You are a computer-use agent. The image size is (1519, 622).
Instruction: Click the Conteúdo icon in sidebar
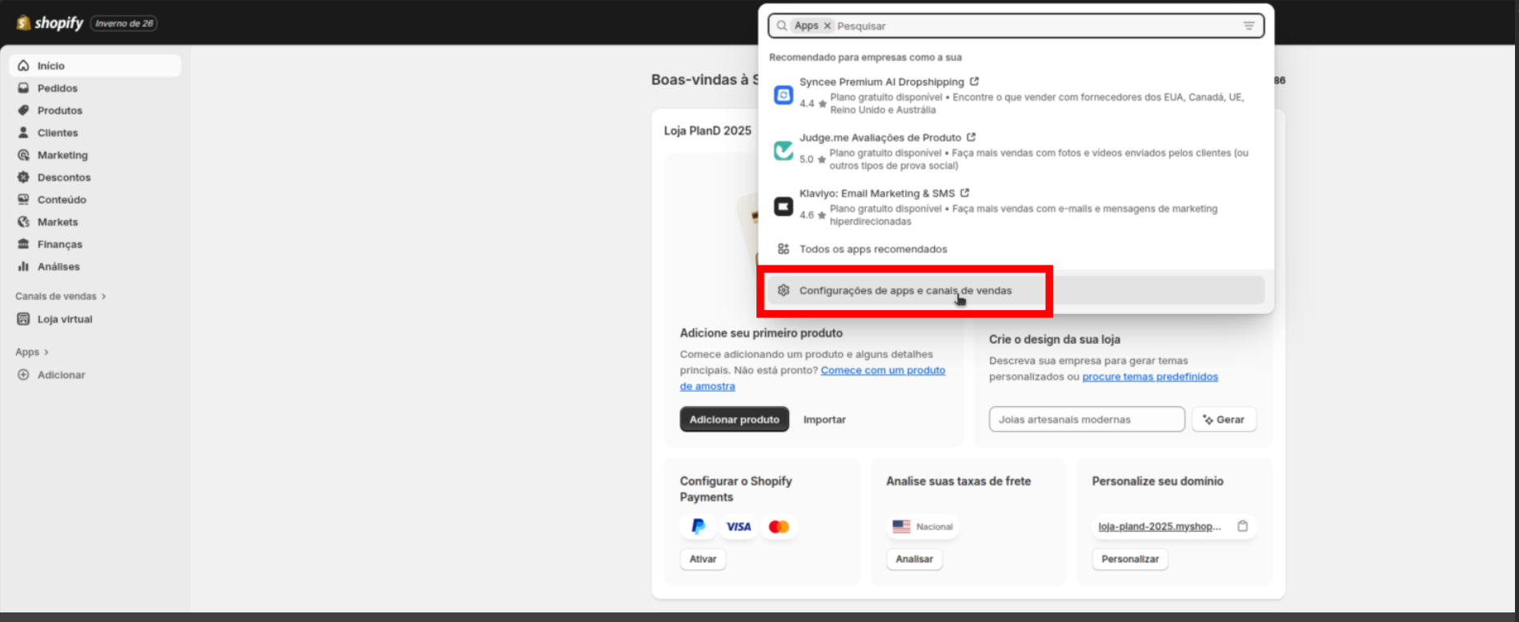(x=23, y=200)
